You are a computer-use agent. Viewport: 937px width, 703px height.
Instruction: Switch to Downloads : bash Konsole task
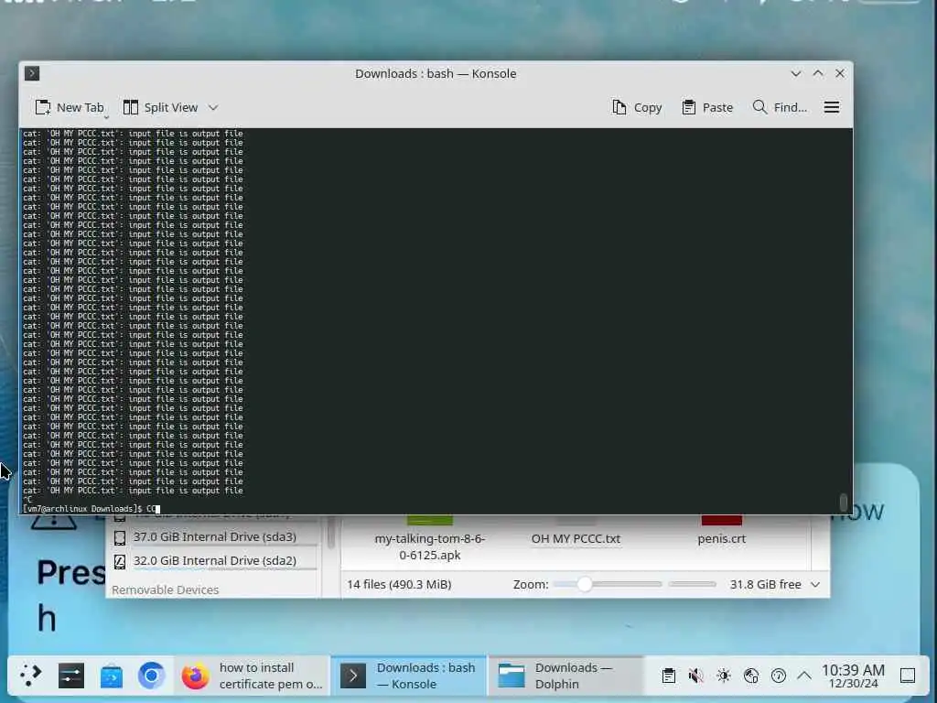[x=409, y=676]
